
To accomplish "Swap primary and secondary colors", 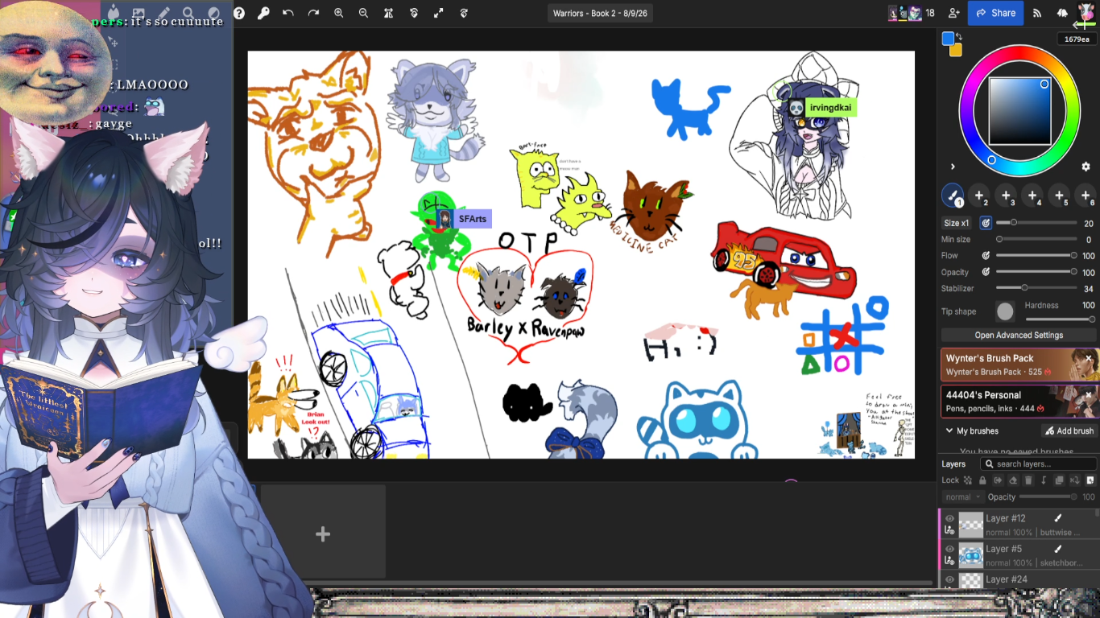I will tap(959, 37).
